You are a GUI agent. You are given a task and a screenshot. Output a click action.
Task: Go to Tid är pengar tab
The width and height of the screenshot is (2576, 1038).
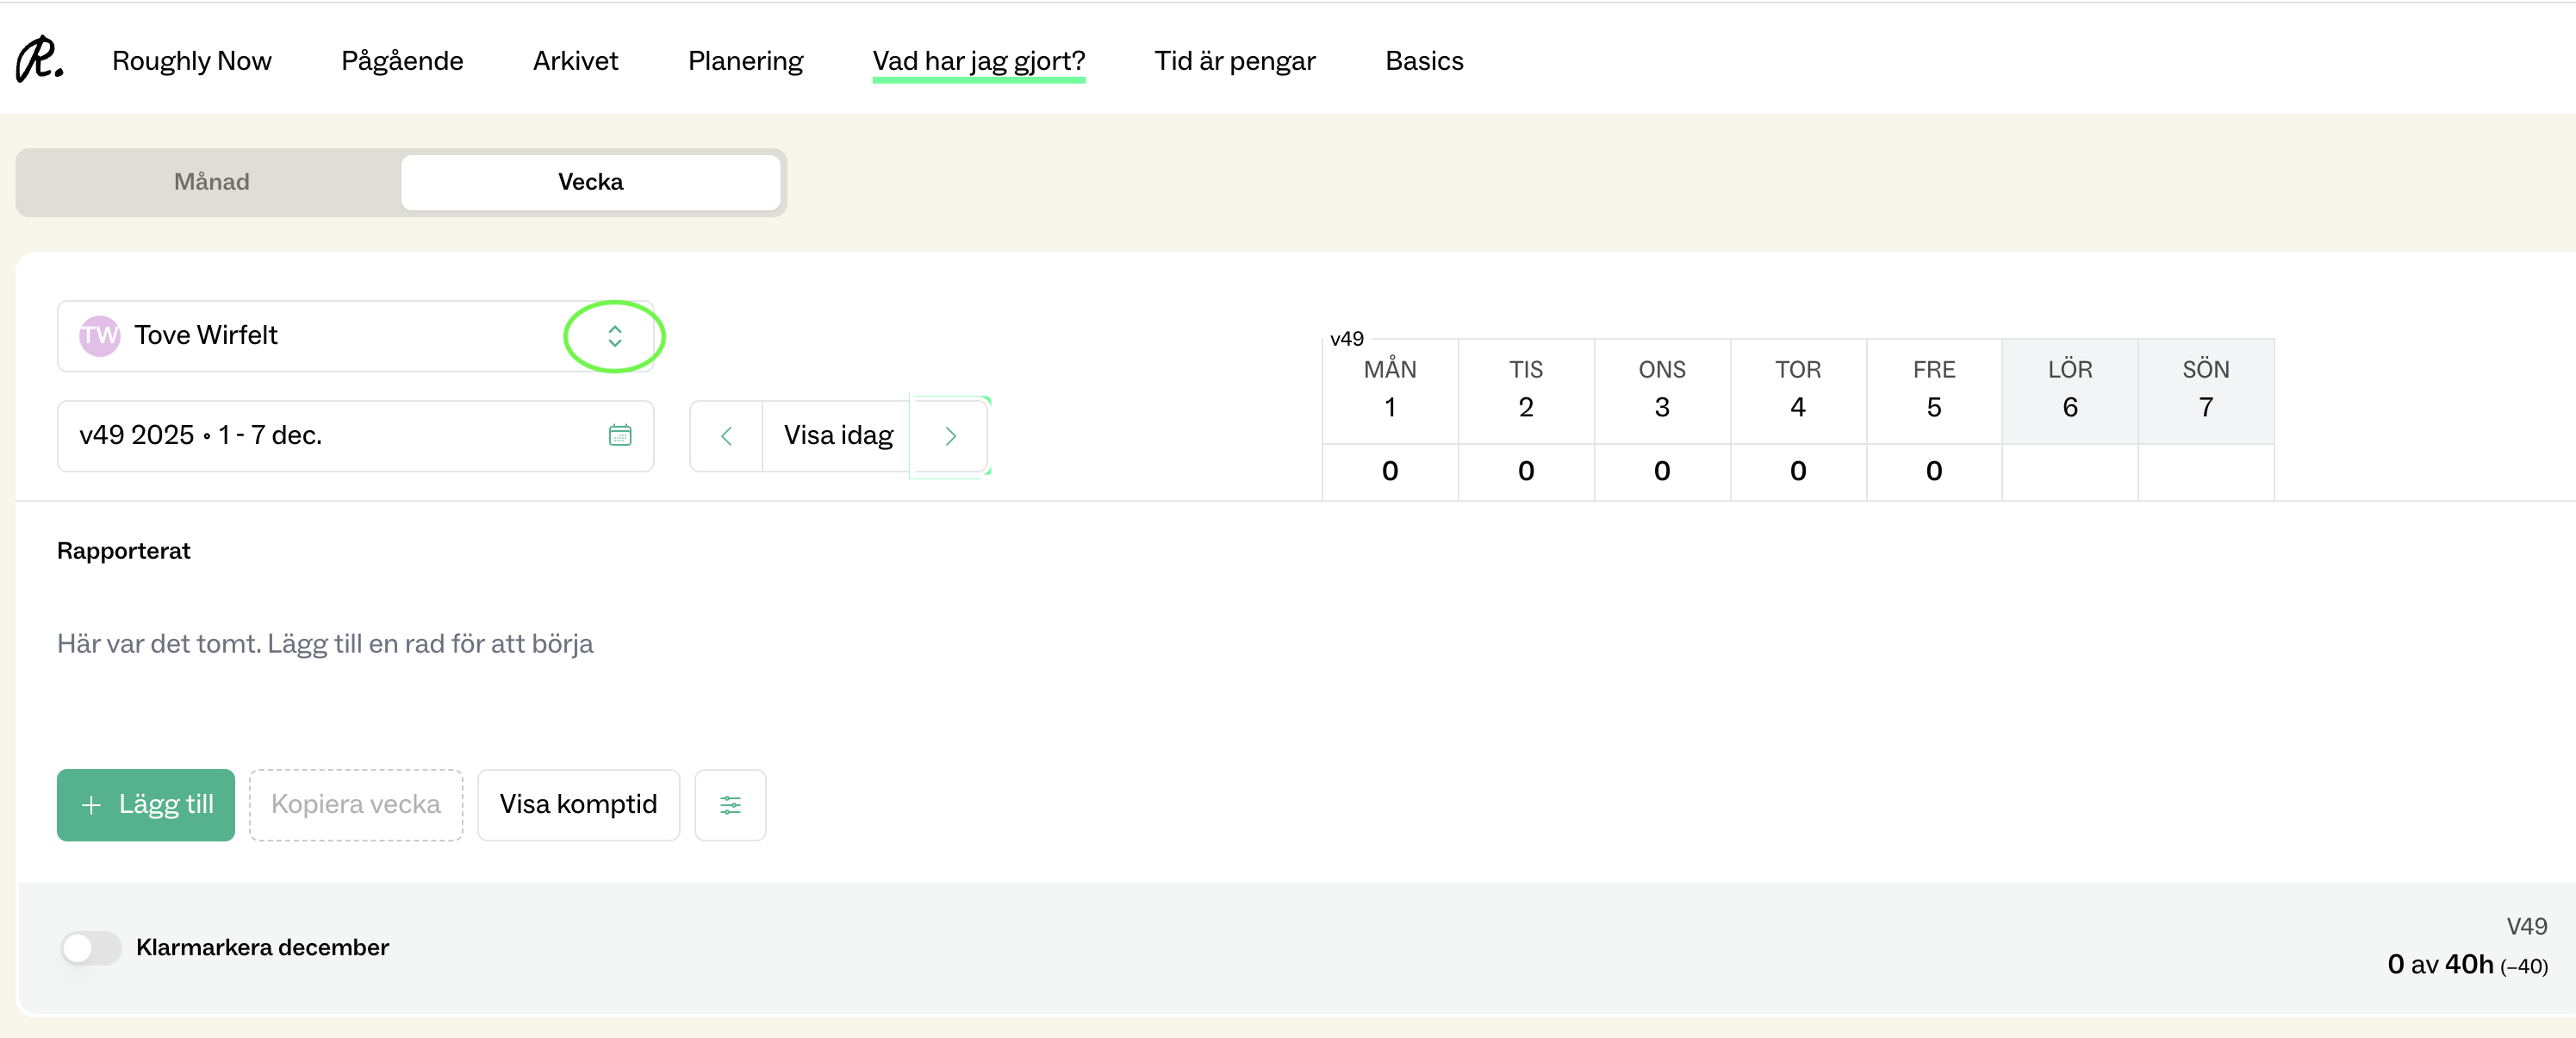[x=1234, y=61]
